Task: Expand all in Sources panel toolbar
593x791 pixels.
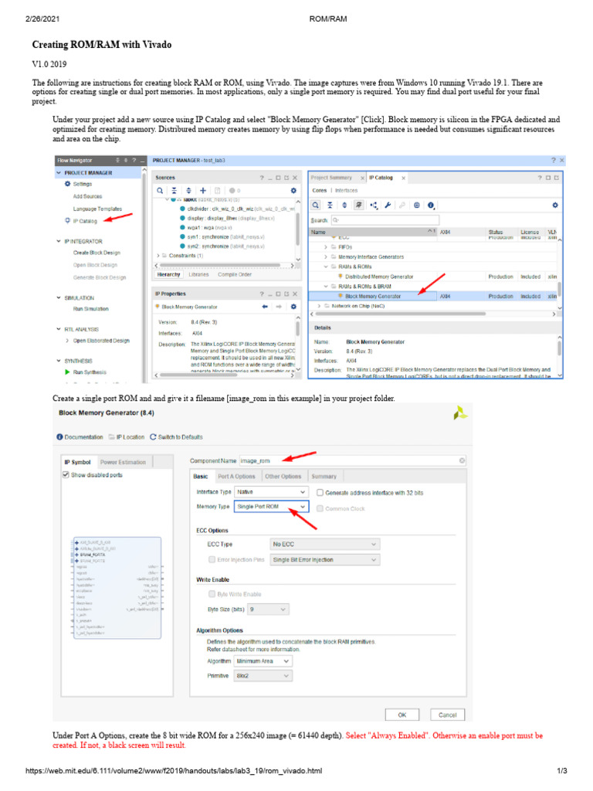Action: tap(188, 191)
